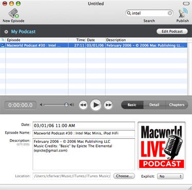Adjust the volume slider knob
Screen dimensions: 192x190
(66, 104)
